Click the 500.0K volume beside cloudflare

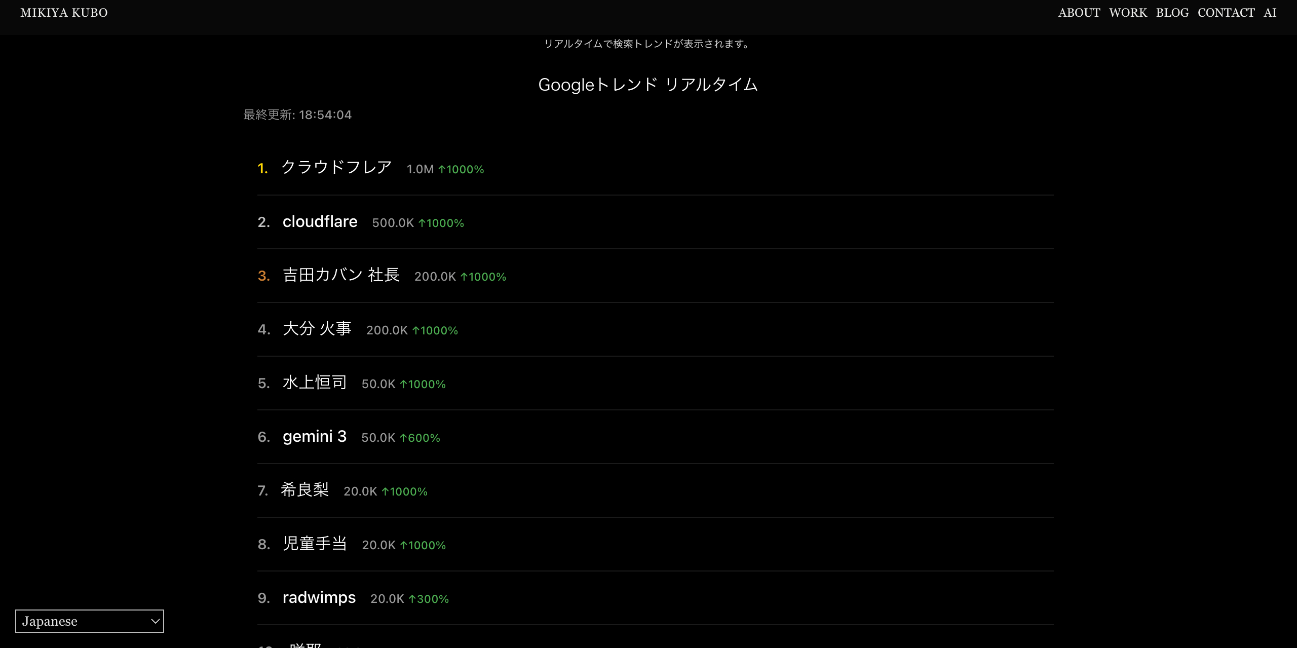click(393, 223)
